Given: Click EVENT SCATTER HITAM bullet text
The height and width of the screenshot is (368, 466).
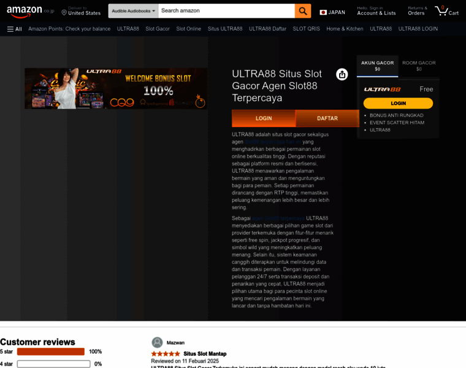Looking at the screenshot, I should [397, 123].
